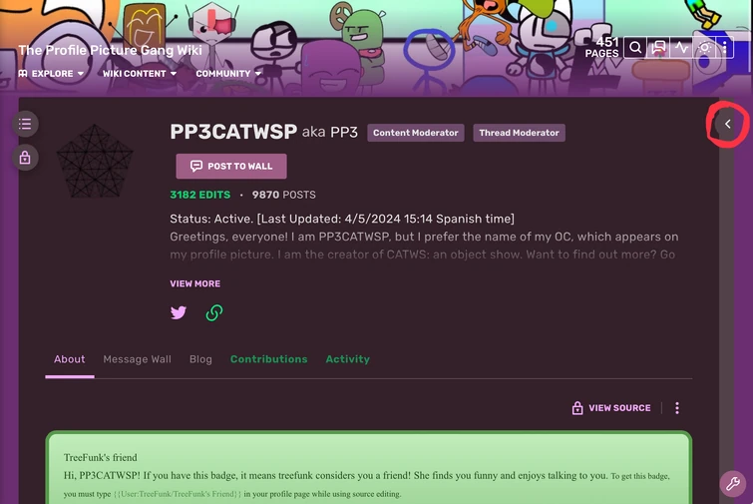
Task: Collapse the right rail with the chevron arrow
Action: [x=727, y=125]
